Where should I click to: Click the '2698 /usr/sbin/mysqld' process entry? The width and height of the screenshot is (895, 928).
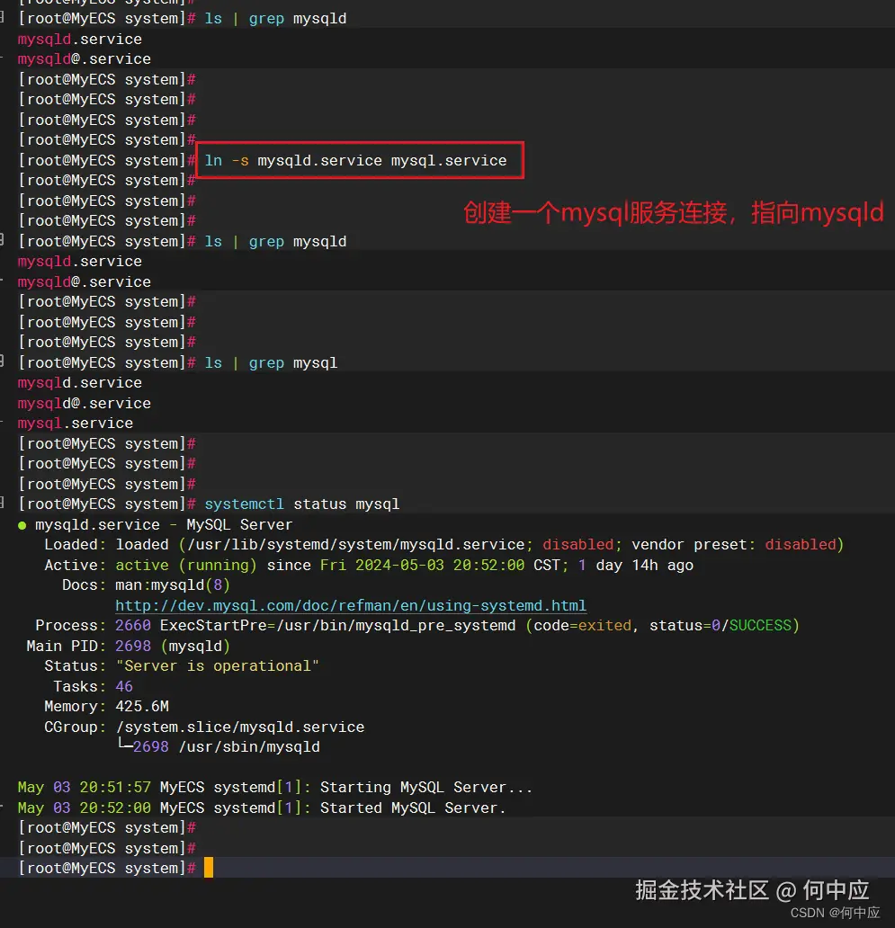(x=226, y=747)
